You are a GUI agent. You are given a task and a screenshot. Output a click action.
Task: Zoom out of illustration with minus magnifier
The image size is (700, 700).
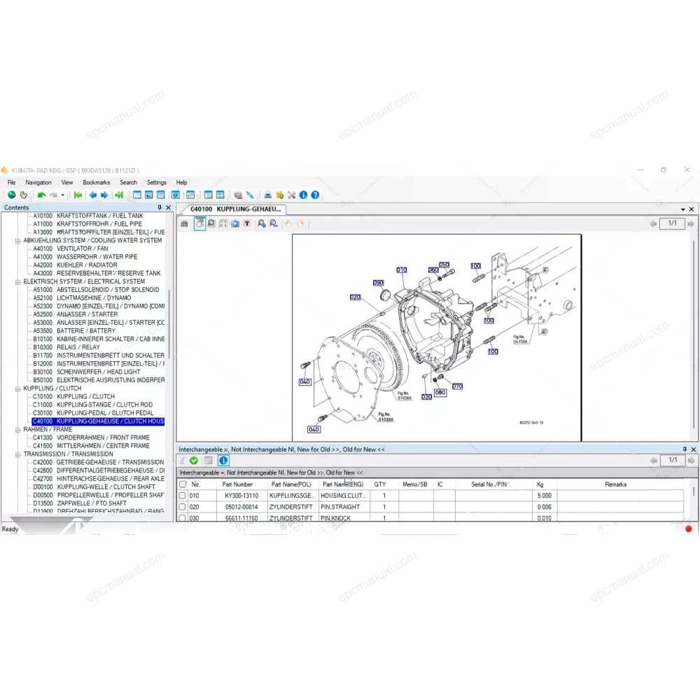coord(274,224)
